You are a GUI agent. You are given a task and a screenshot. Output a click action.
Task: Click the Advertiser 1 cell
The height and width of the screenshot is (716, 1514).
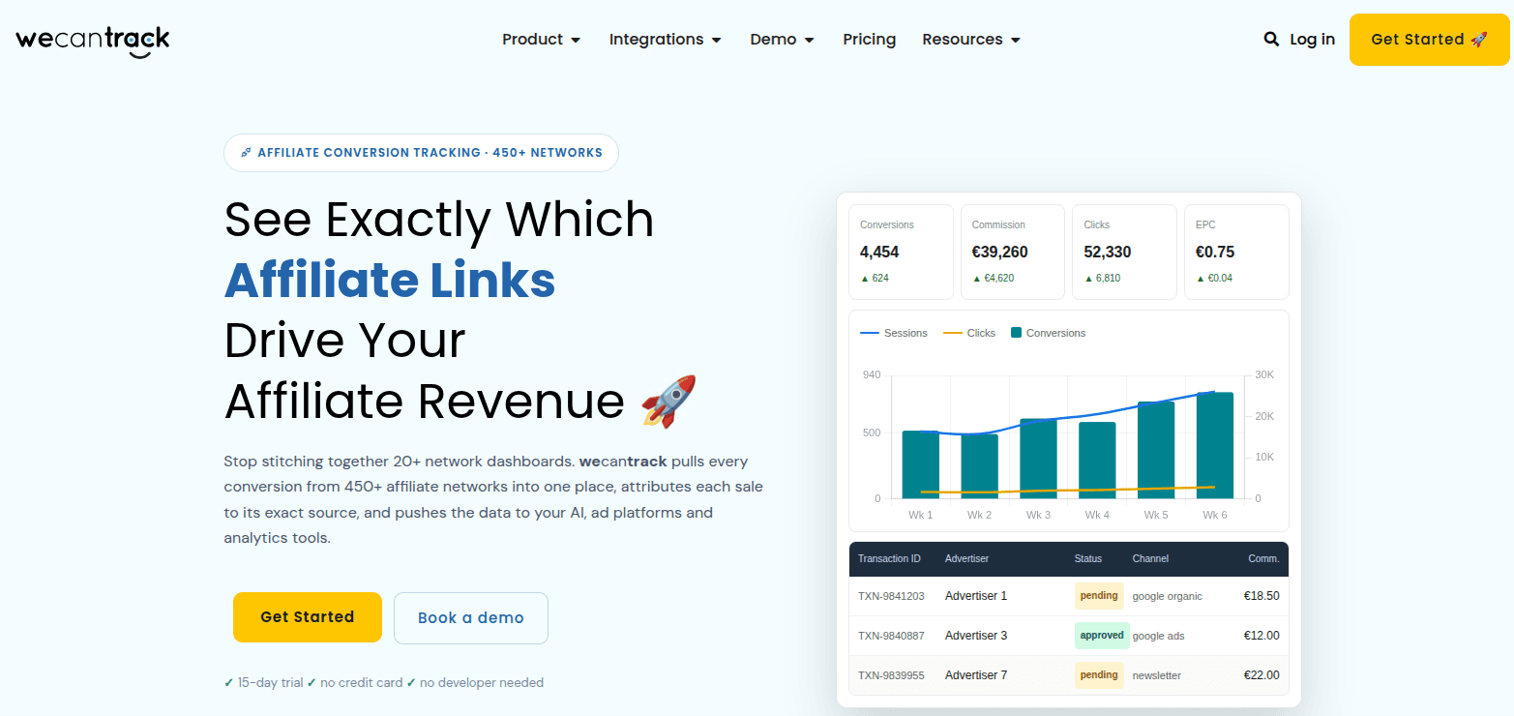976,596
